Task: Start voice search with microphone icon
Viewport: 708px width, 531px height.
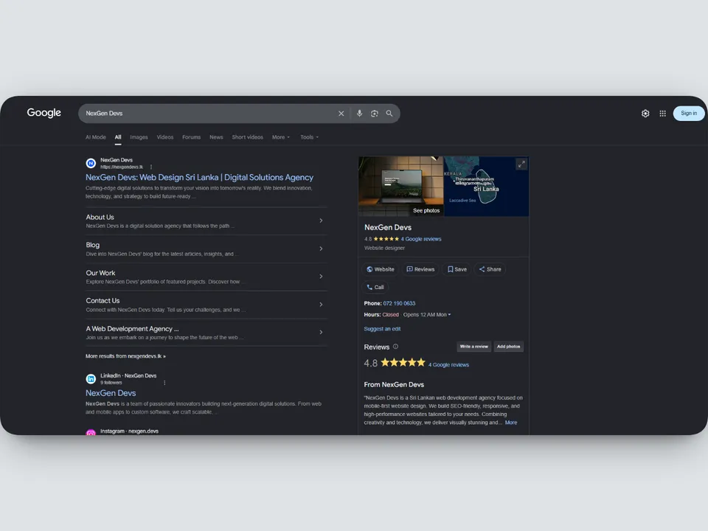Action: click(x=359, y=114)
